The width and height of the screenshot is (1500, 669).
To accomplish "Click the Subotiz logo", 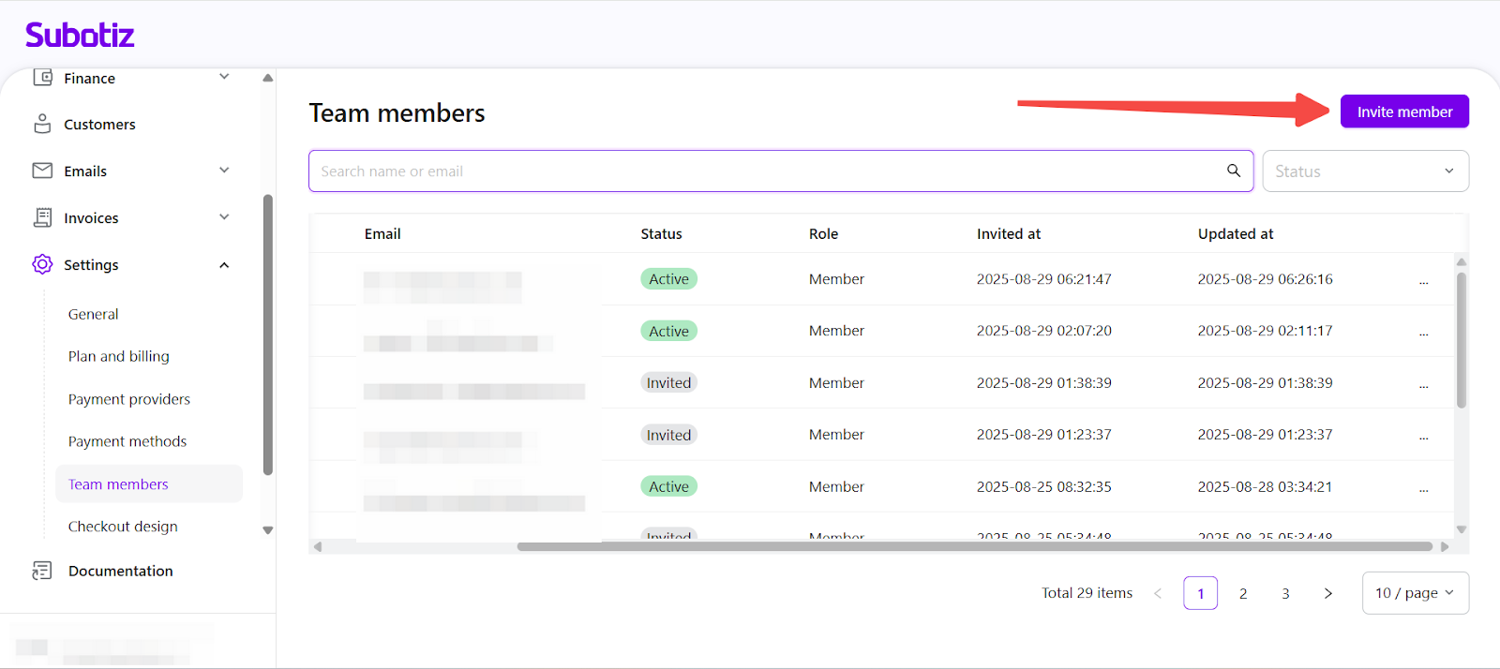I will tap(80, 36).
